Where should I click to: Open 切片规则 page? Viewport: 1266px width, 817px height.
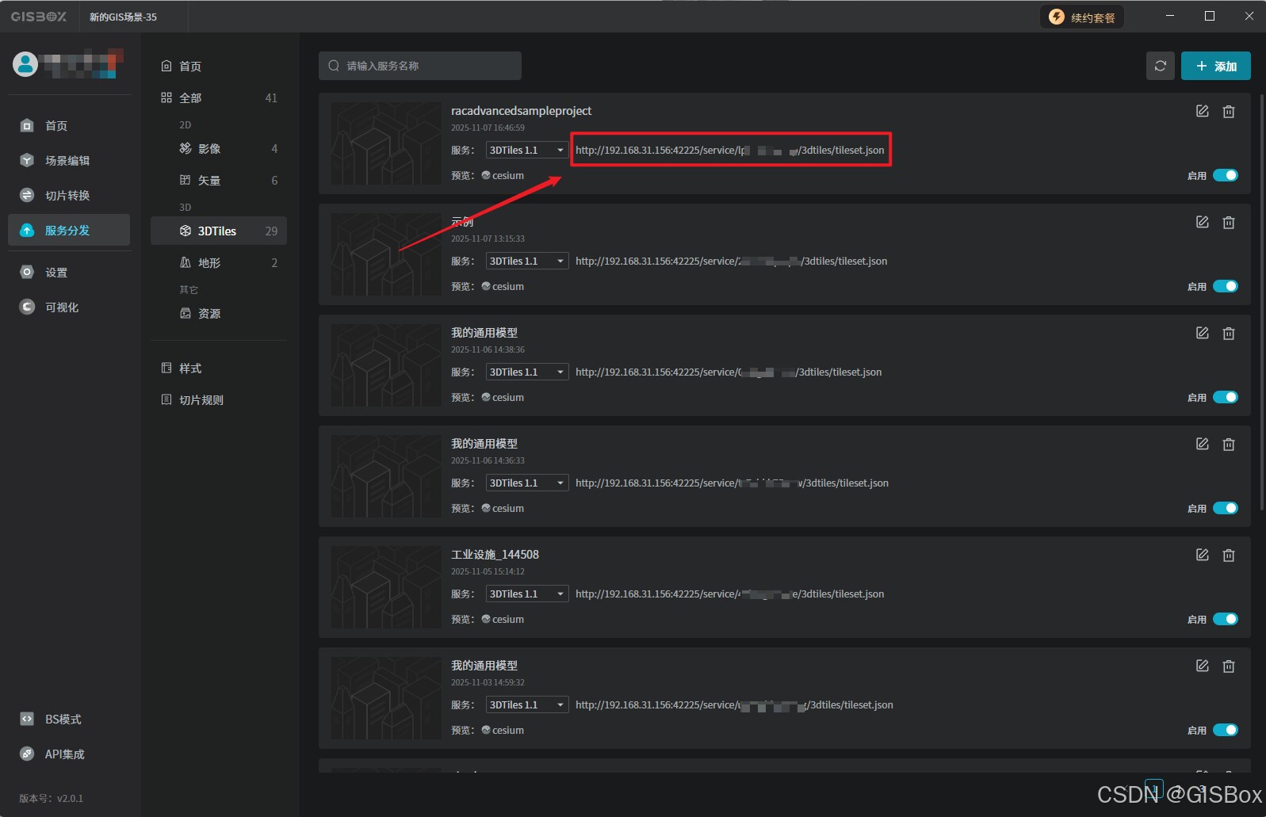219,399
